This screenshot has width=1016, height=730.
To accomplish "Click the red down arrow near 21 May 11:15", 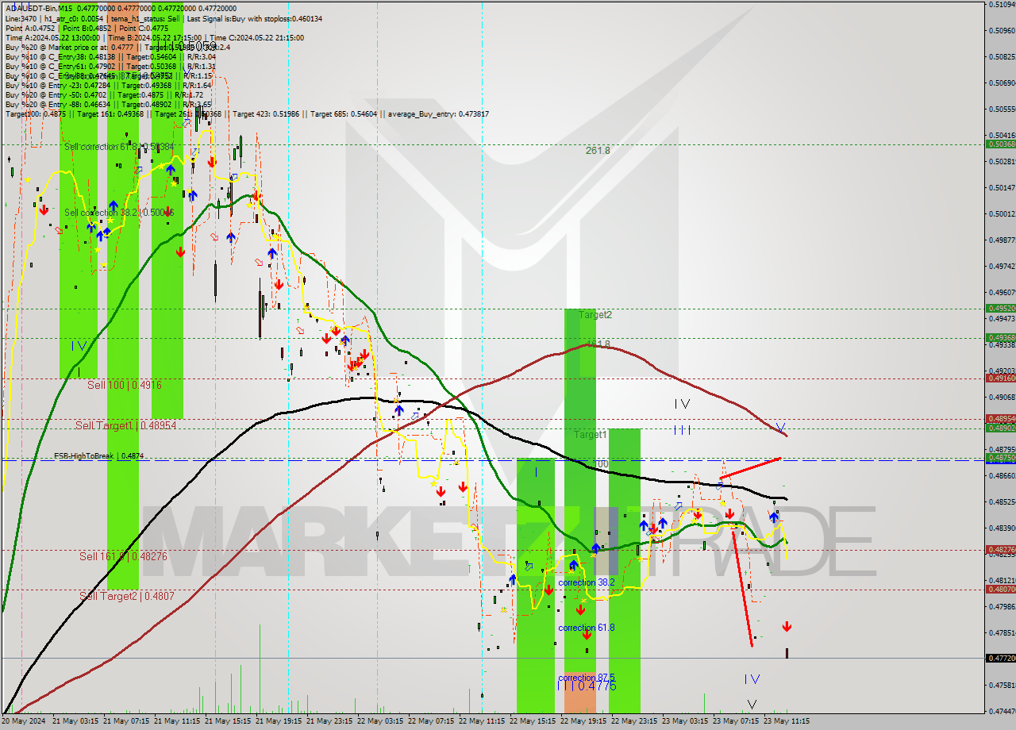I will (x=212, y=165).
